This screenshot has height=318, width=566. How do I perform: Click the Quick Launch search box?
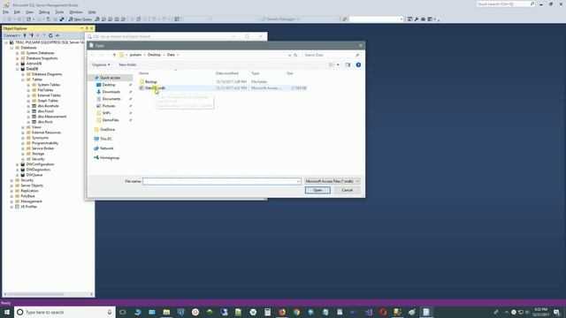tap(505, 4)
